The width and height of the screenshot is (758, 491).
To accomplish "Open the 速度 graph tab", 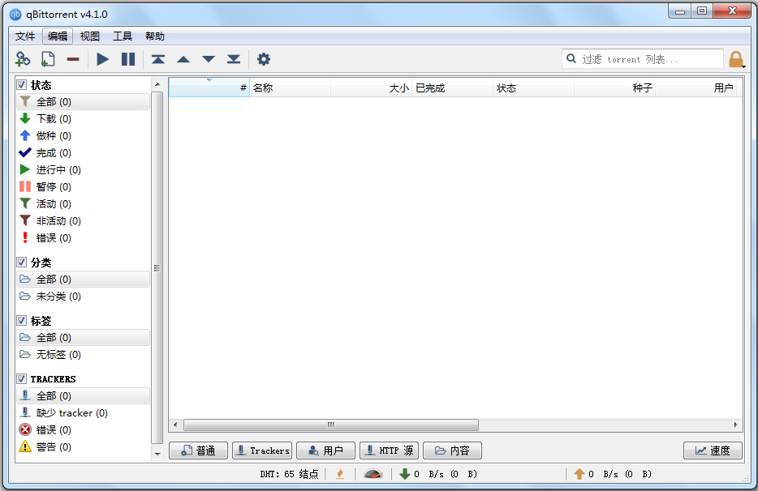I will pyautogui.click(x=713, y=450).
